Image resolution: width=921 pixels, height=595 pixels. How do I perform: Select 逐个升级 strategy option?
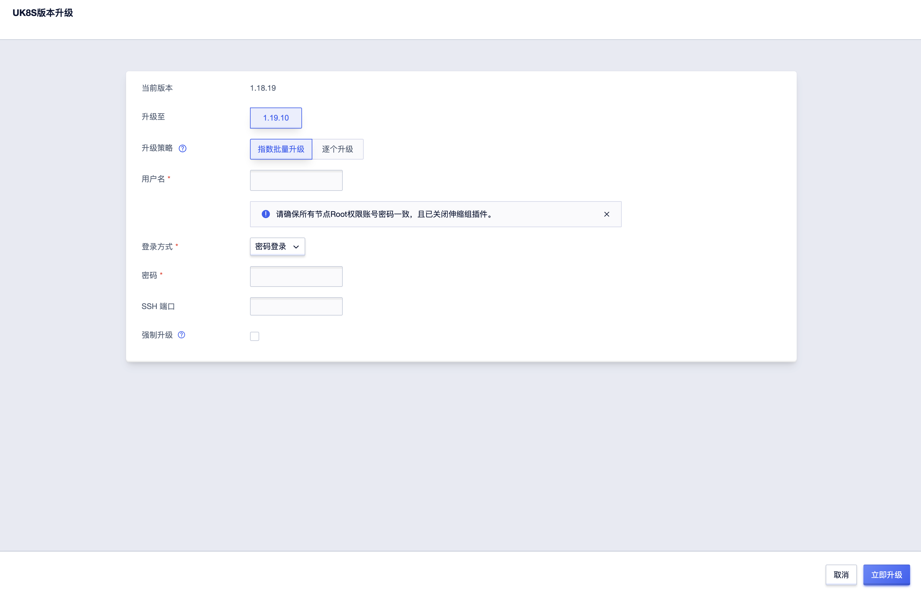tap(337, 149)
